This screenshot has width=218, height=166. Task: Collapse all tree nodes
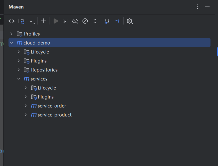point(95,21)
